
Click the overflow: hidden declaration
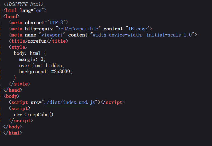[42, 66]
